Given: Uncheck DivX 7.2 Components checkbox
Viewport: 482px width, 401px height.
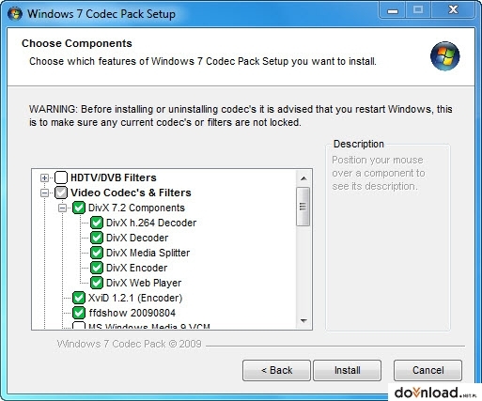Looking at the screenshot, I should 79,208.
